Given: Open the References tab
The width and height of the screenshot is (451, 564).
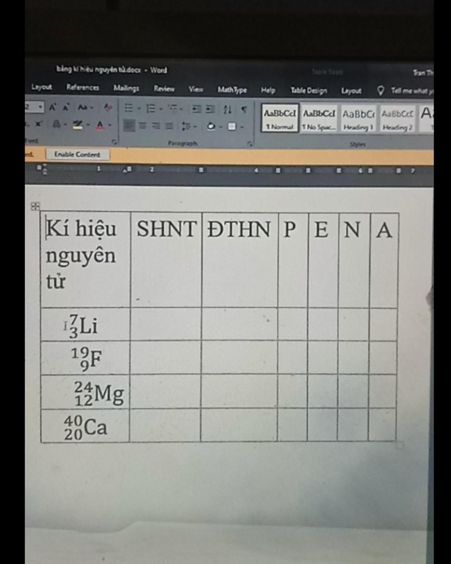Looking at the screenshot, I should [x=83, y=88].
